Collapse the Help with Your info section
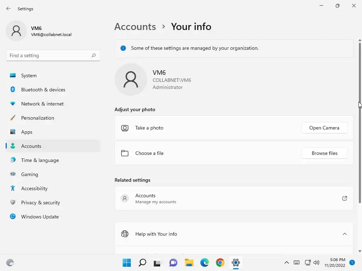 [x=344, y=234]
